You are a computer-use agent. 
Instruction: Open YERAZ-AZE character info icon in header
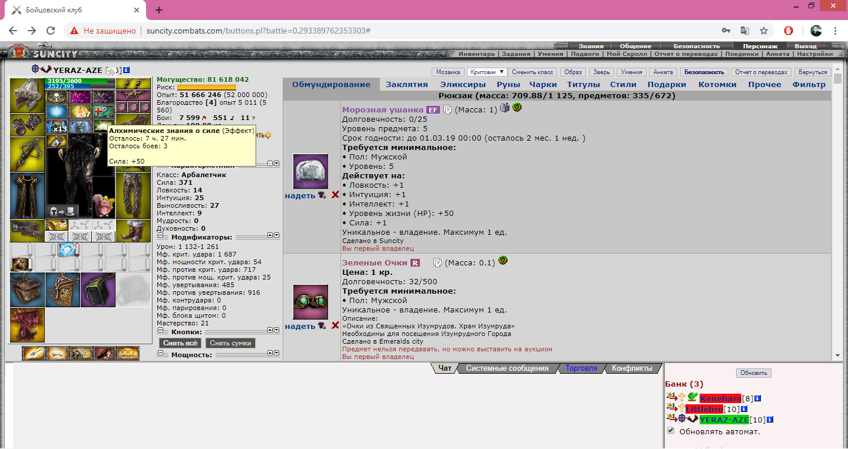tap(126, 70)
